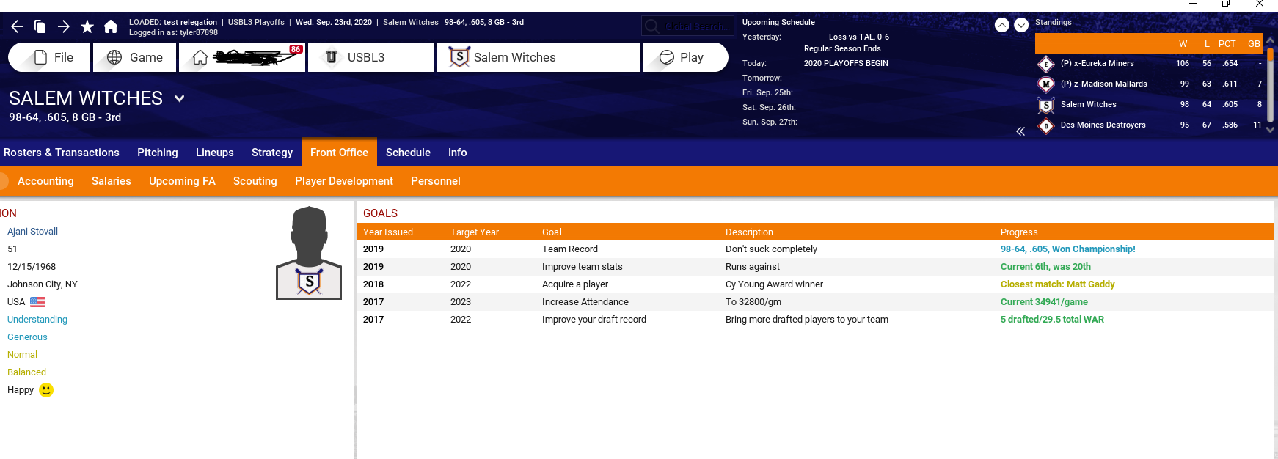Viewport: 1278px width, 459px height.
Task: Open Salem Witches in standings list
Action: point(1088,104)
